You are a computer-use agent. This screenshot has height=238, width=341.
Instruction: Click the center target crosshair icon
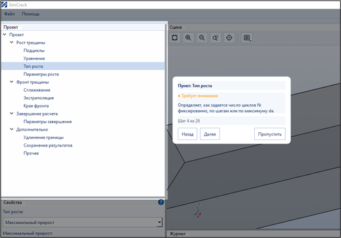click(x=229, y=38)
